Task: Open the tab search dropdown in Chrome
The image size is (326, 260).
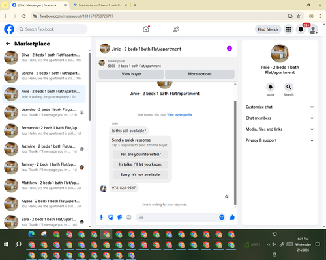Action: tap(5, 5)
